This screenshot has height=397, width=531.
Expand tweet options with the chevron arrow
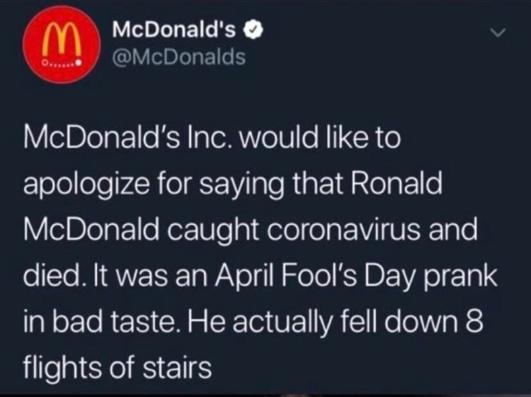(498, 33)
